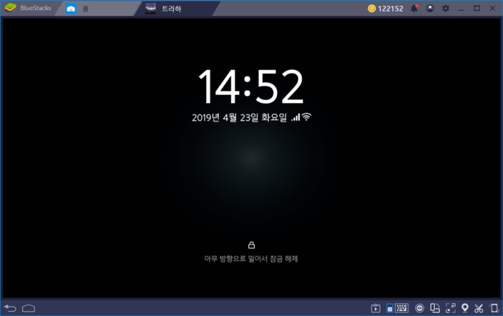Enter fullscreen mode
503x316 pixels.
pos(450,308)
